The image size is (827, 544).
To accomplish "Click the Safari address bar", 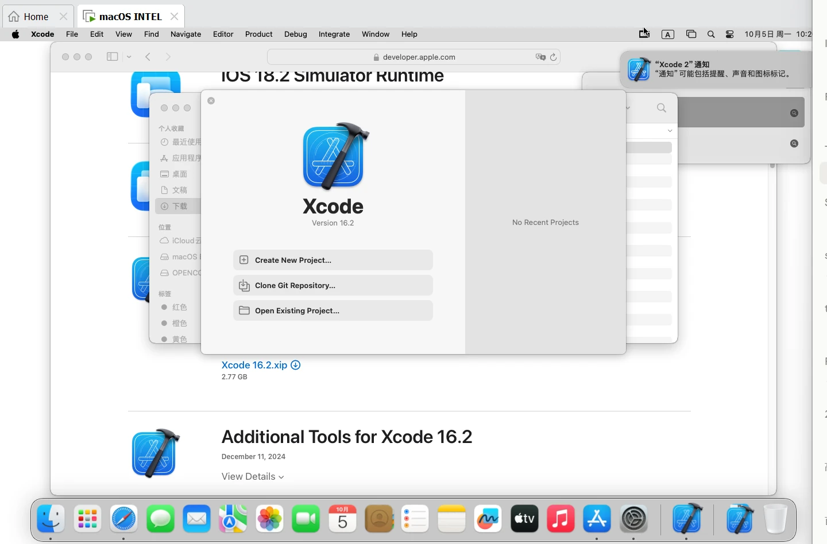I will 413,57.
